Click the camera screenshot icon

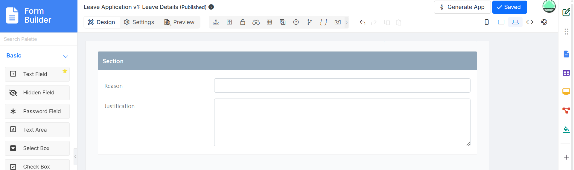pos(338,22)
